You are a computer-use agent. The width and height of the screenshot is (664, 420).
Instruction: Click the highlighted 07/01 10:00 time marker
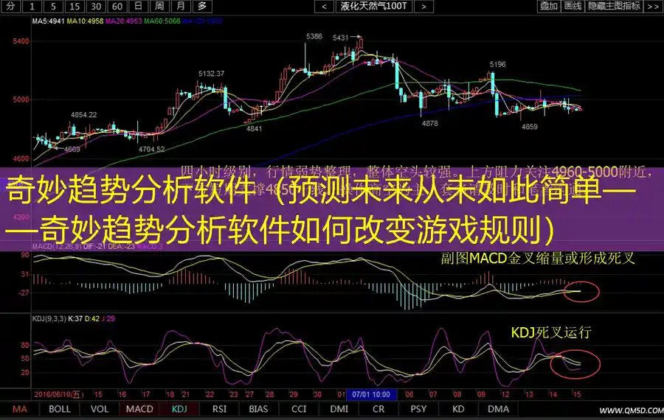click(x=371, y=394)
